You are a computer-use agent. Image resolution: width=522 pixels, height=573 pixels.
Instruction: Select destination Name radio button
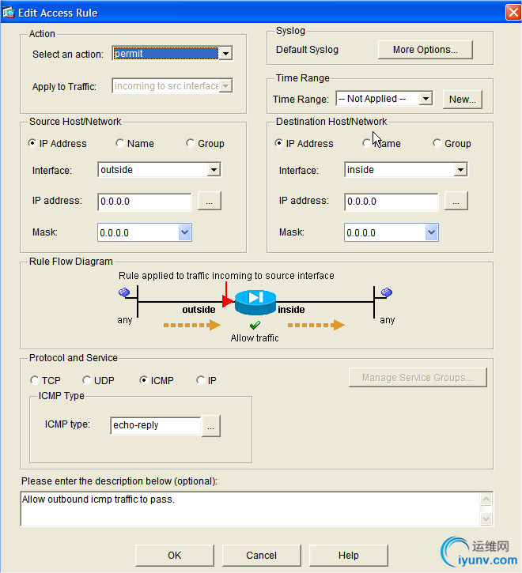point(366,143)
